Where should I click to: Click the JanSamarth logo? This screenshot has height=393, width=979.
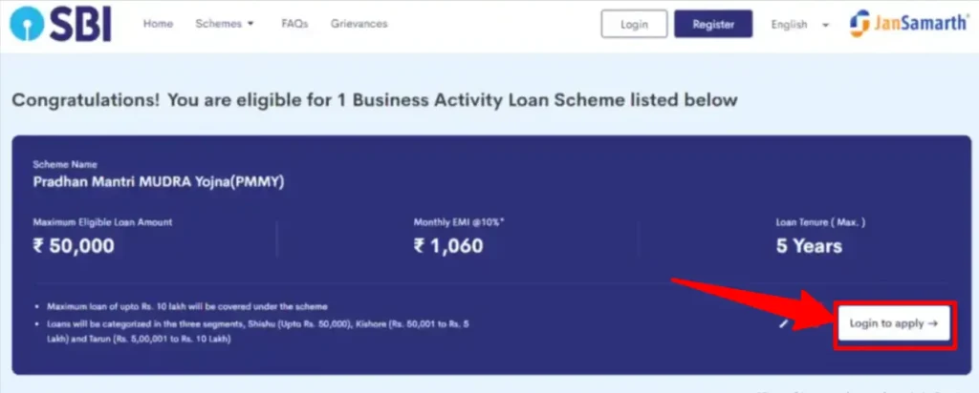coord(910,24)
